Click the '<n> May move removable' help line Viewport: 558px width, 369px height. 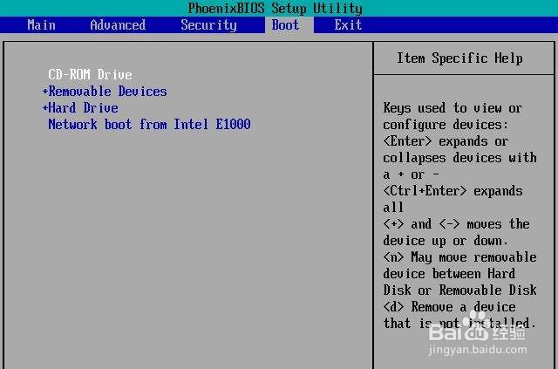coord(459,256)
